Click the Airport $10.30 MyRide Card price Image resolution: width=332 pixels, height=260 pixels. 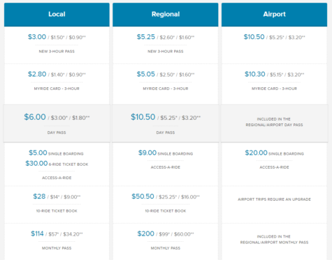pyautogui.click(x=255, y=74)
